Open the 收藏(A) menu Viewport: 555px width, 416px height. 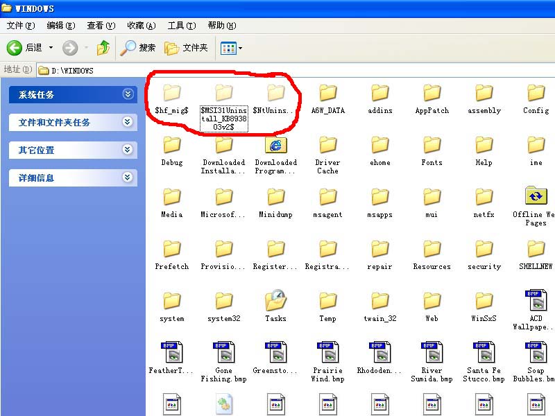(x=142, y=26)
